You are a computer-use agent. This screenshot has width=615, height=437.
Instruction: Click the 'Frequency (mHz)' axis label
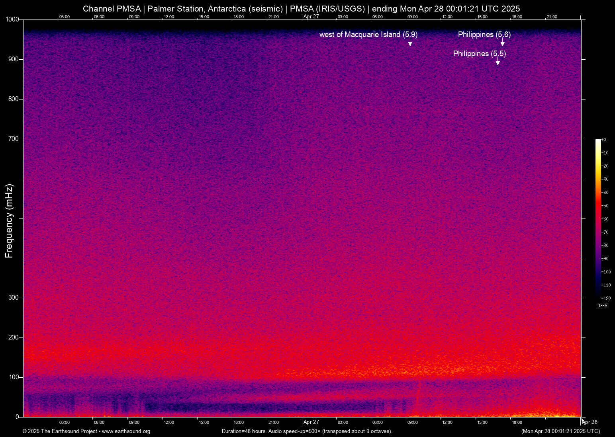point(9,221)
